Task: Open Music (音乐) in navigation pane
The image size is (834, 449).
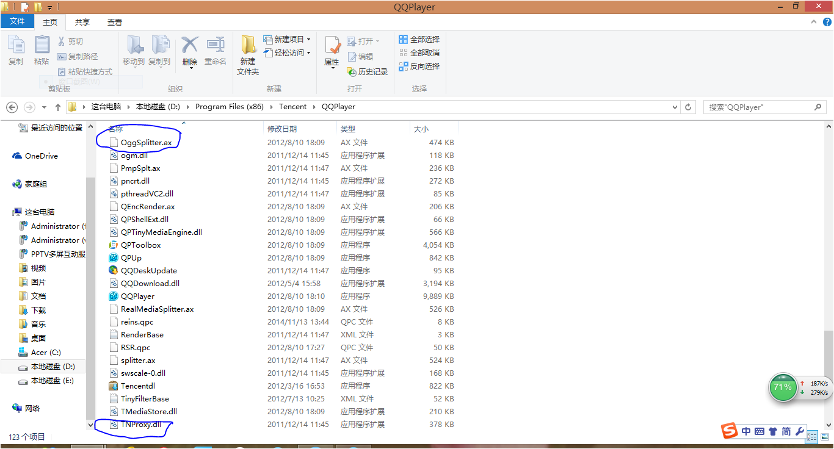Action: (38, 324)
